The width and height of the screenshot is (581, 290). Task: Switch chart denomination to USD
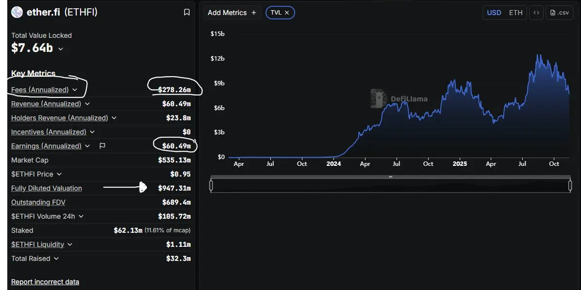tap(494, 13)
